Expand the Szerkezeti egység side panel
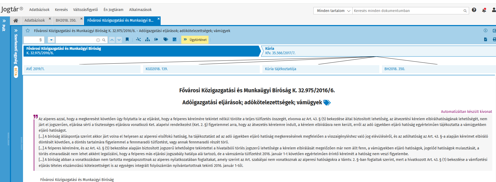This screenshot has width=496, height=182. pos(16,31)
